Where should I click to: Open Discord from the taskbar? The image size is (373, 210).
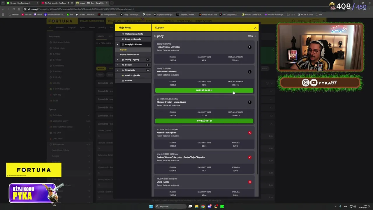pyautogui.click(x=209, y=206)
